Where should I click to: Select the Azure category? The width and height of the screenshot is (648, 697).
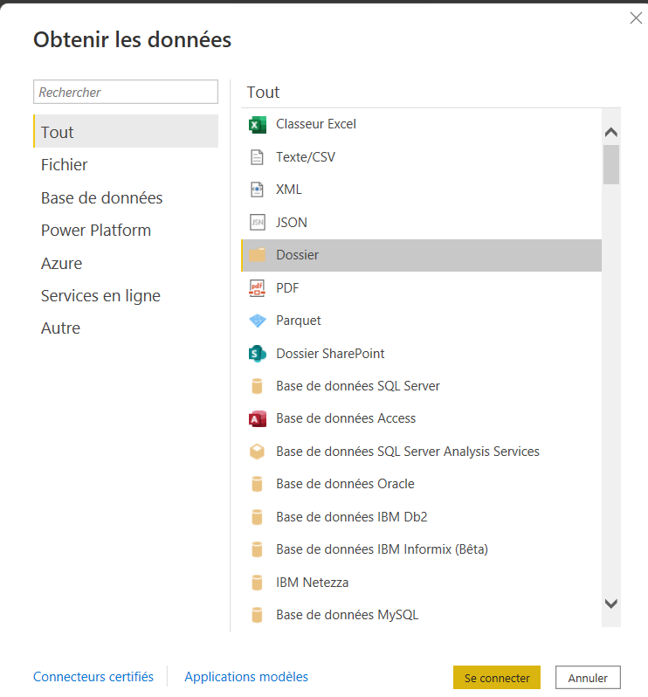pos(62,264)
